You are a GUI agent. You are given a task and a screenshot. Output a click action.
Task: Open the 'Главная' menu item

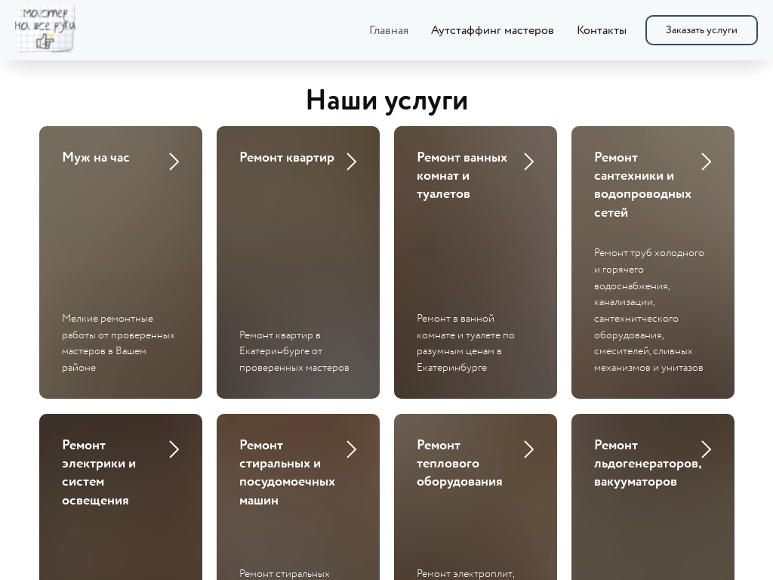tap(389, 30)
